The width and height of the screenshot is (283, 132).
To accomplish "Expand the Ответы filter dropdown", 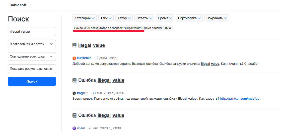I will [144, 18].
